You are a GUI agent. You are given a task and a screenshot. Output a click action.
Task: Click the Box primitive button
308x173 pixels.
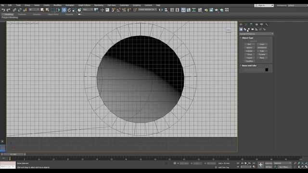(x=249, y=44)
